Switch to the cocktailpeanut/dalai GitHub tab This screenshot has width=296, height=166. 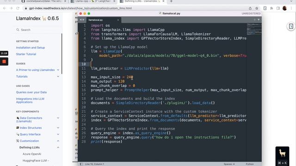44,1
